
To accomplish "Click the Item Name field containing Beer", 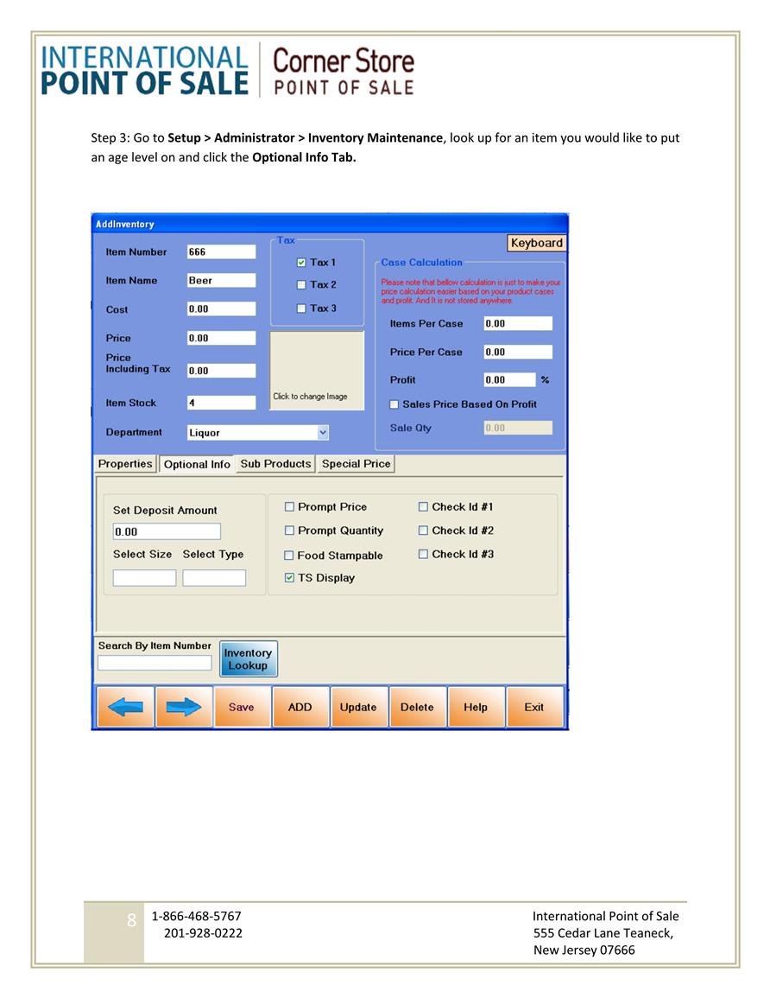I will [x=221, y=281].
